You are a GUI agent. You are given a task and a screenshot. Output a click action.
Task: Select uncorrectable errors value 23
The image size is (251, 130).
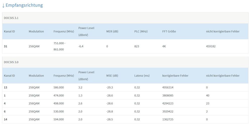[208, 104]
